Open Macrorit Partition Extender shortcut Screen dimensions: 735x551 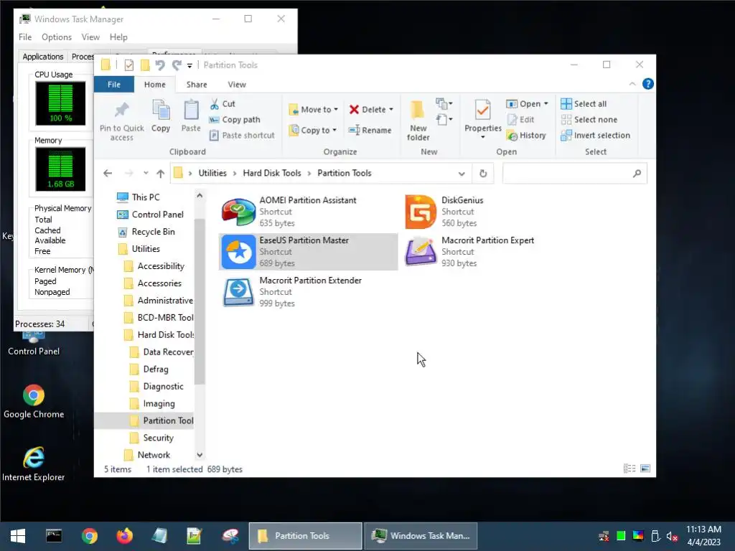click(307, 292)
